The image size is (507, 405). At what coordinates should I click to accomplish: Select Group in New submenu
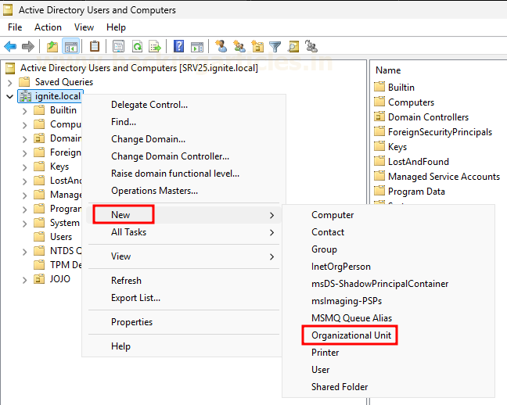coord(324,249)
